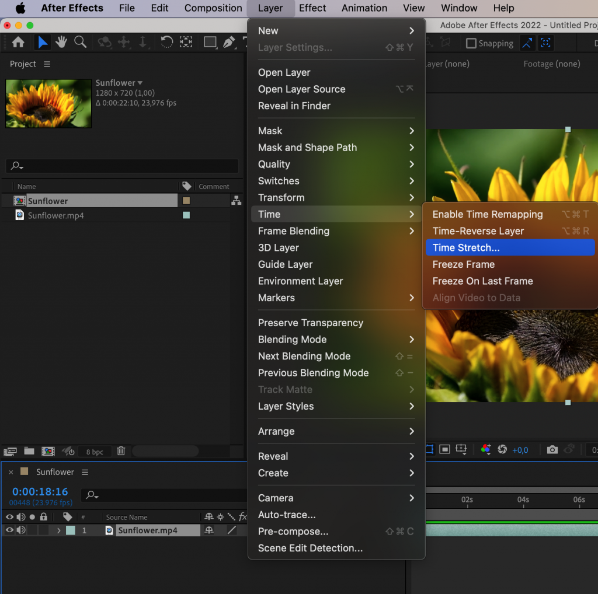This screenshot has width=598, height=594.
Task: Select the Zoom tool
Action: tap(80, 43)
